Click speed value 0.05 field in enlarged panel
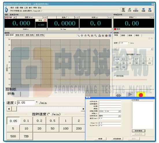The image size is (159, 143). tap(26, 103)
